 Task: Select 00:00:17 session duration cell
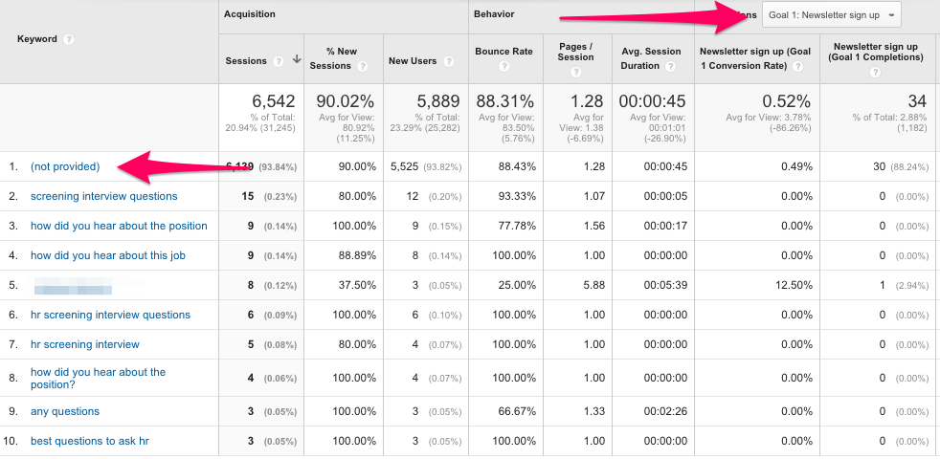(x=665, y=226)
